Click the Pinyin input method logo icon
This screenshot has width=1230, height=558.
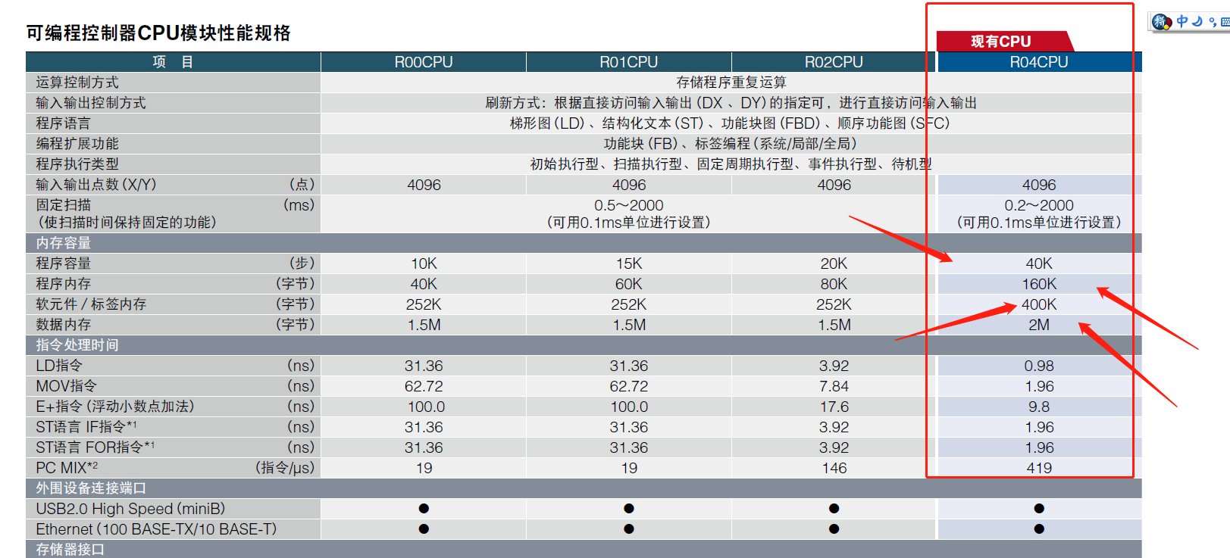[1162, 22]
